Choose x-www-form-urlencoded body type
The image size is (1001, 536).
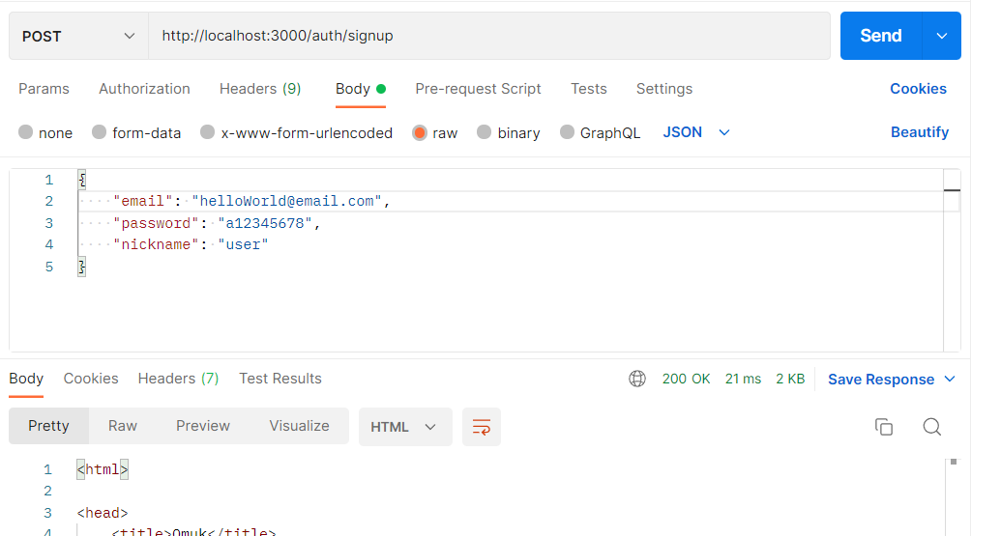208,132
